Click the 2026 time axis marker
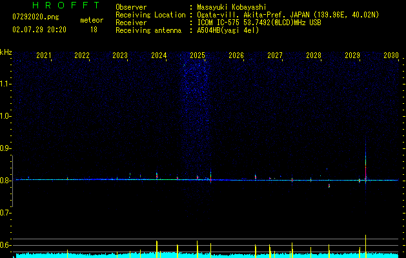 click(x=236, y=55)
